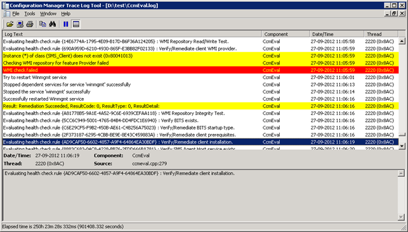Select 'Instance (*) of class (SMS_Client) does not exist' row
Screen dimensions: 408x232
(x=201, y=56)
